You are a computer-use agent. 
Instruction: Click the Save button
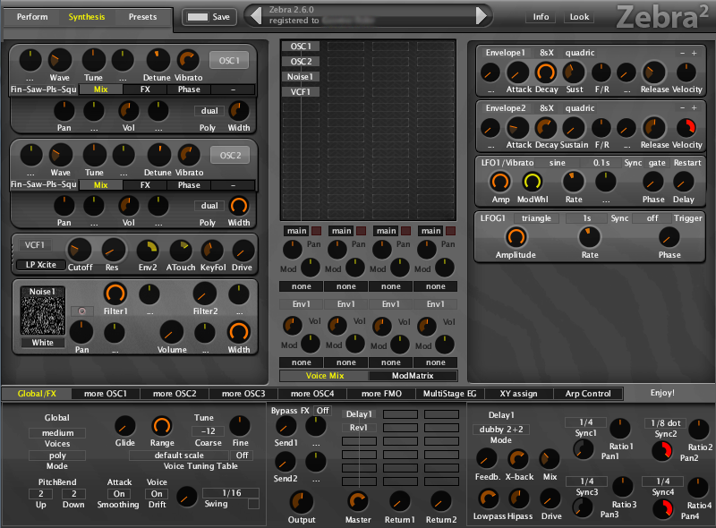point(209,17)
